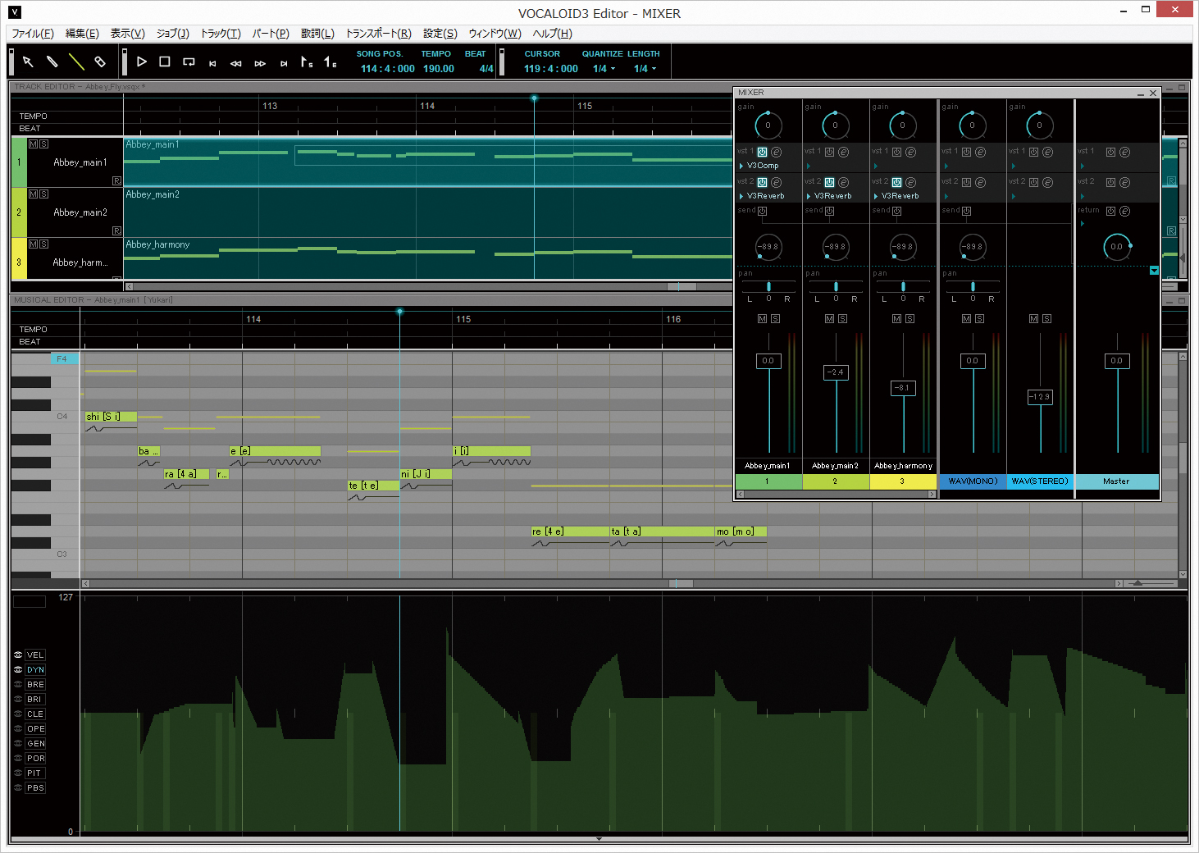Open the ジョブ(J) menu
This screenshot has width=1199, height=853.
[x=173, y=34]
